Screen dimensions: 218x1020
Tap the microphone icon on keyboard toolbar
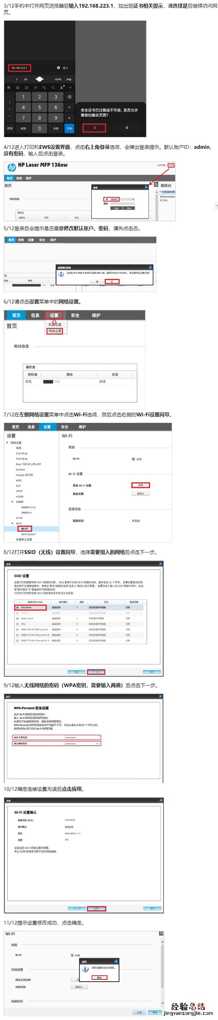pyautogui.click(x=61, y=88)
